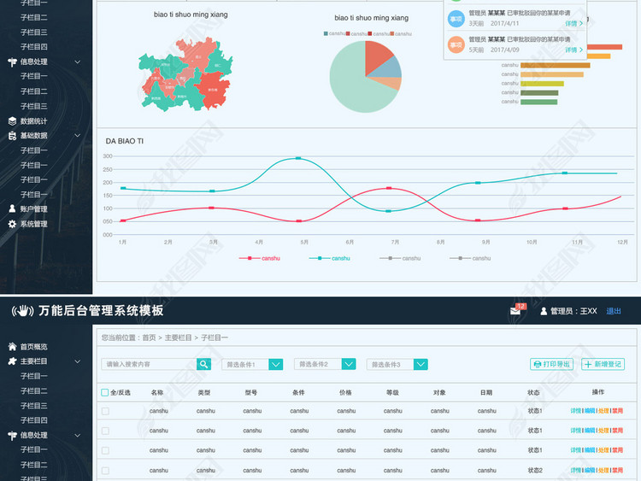Viewport: 641px width, 481px height.
Task: Click the blue 事项 notification badge dated 2017/4/11
Action: click(456, 19)
